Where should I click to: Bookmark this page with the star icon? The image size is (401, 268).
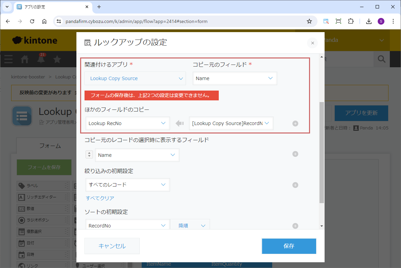309,21
